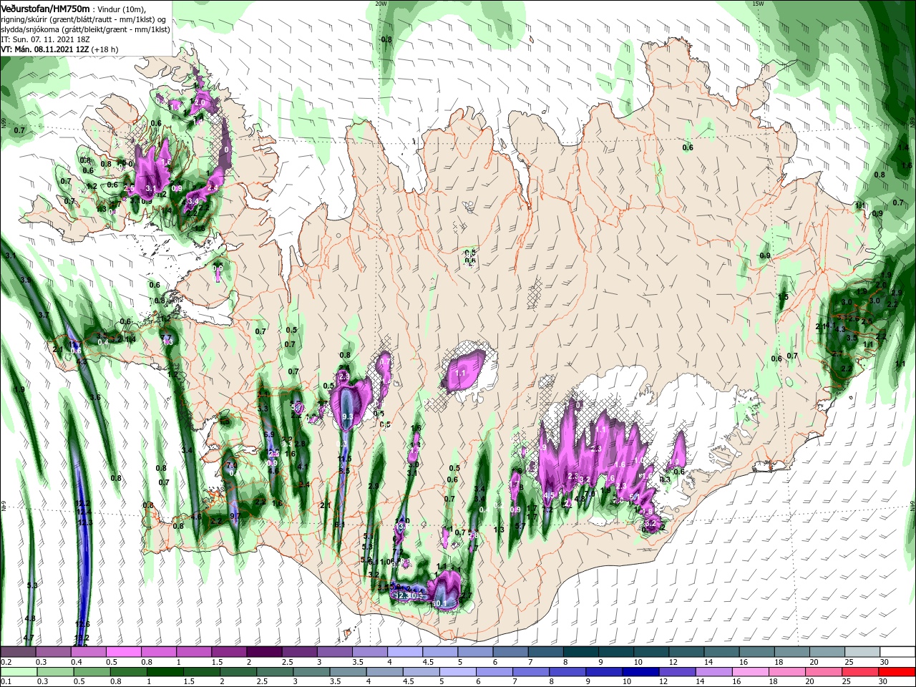Click the 4.7 value near the bottom-left edge
The height and width of the screenshot is (687, 916).
click(x=29, y=638)
